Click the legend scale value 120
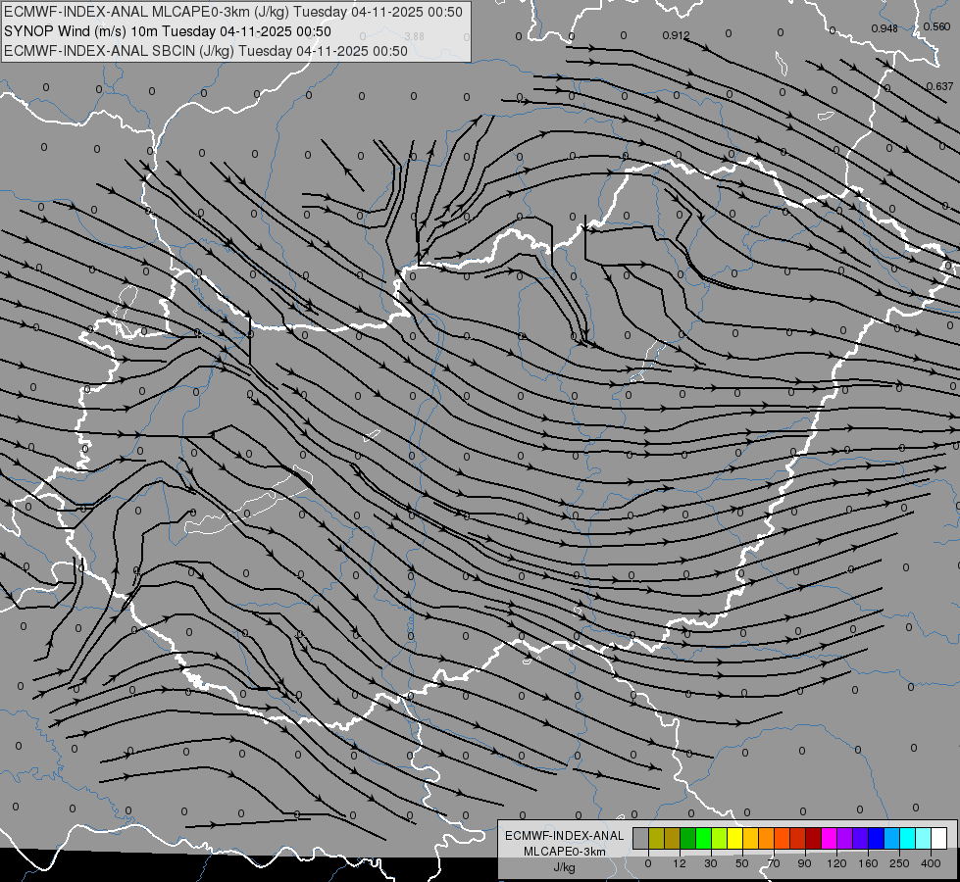Viewport: 960px width, 882px height. (x=836, y=863)
